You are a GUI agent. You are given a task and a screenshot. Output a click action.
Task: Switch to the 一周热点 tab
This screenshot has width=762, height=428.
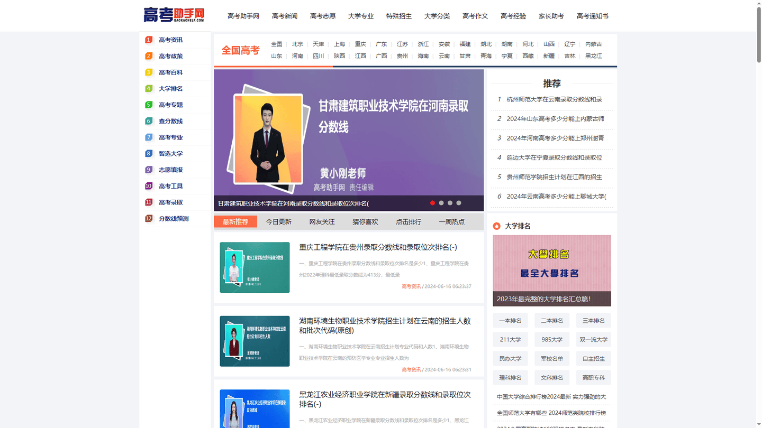[452, 222]
